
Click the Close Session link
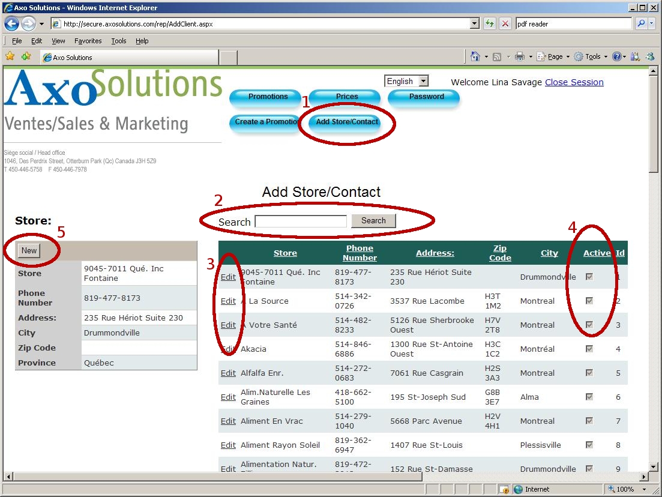(574, 82)
